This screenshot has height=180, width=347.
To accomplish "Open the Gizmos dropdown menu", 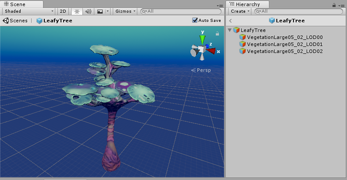I will coord(125,11).
